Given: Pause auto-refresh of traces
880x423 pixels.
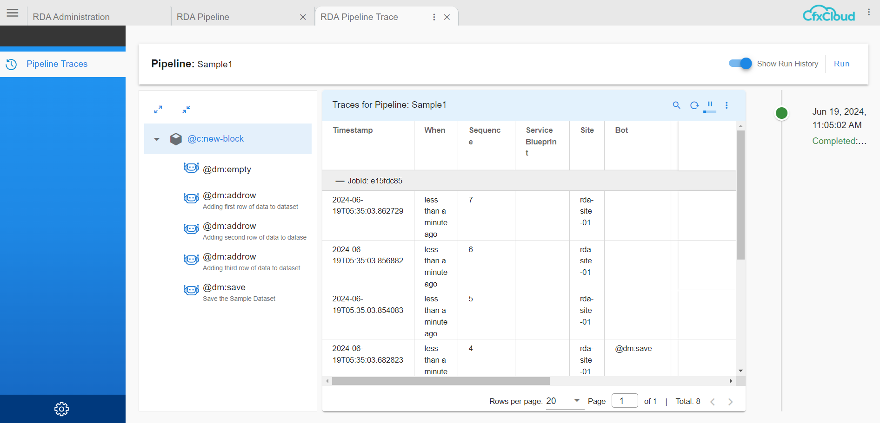Looking at the screenshot, I should click(710, 104).
